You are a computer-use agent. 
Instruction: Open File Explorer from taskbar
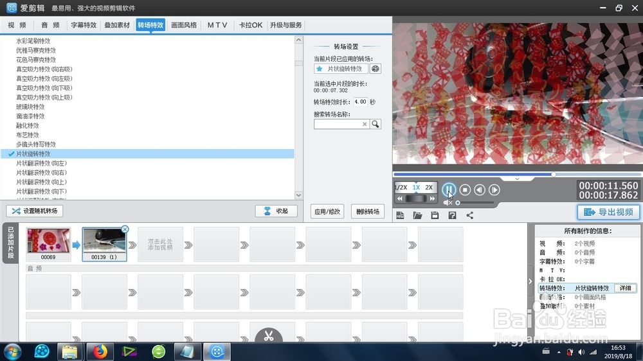69,351
